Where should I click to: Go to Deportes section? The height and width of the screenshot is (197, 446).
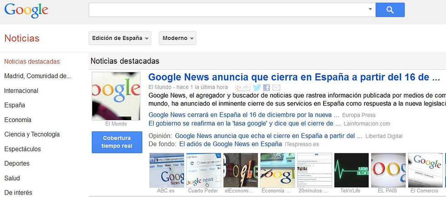click(x=17, y=164)
